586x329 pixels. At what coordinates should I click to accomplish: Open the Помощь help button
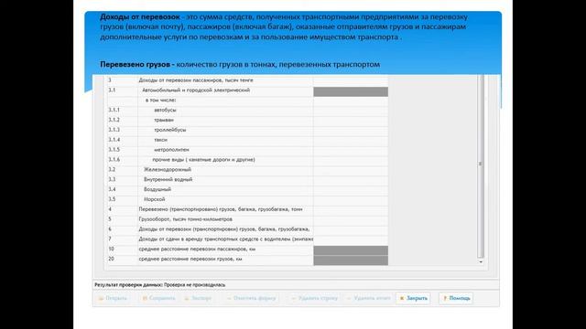456,298
